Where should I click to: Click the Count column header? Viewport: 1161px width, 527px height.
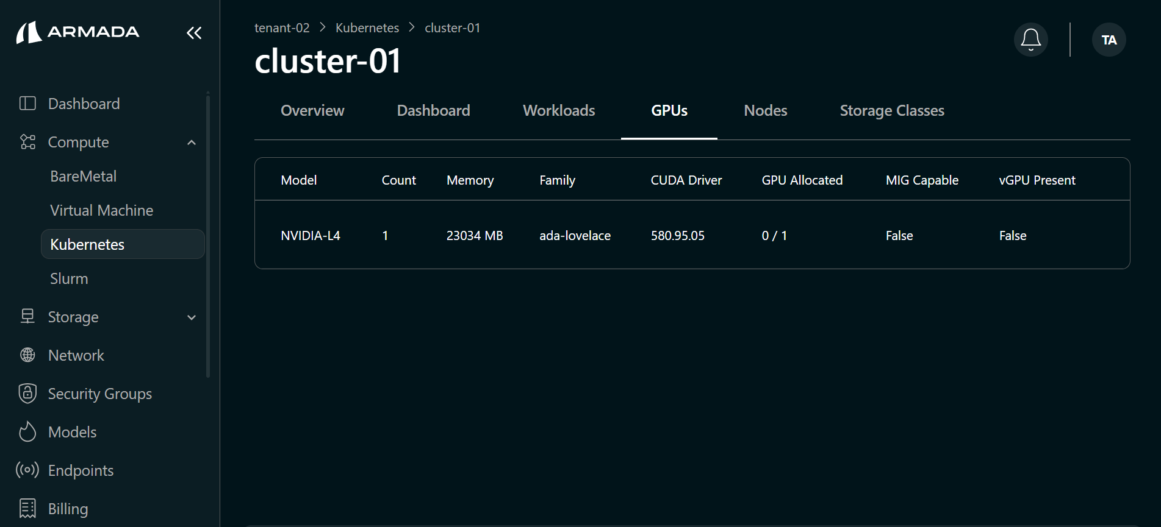point(399,180)
